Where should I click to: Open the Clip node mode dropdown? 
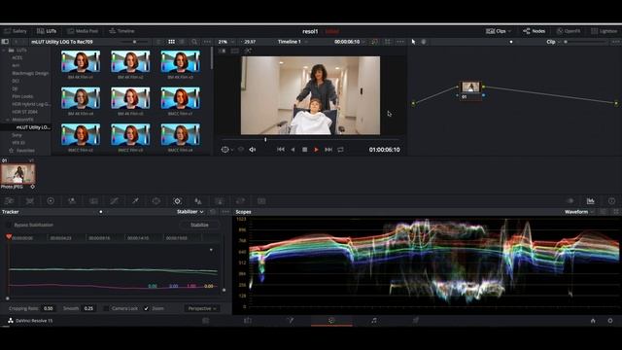pyautogui.click(x=553, y=42)
